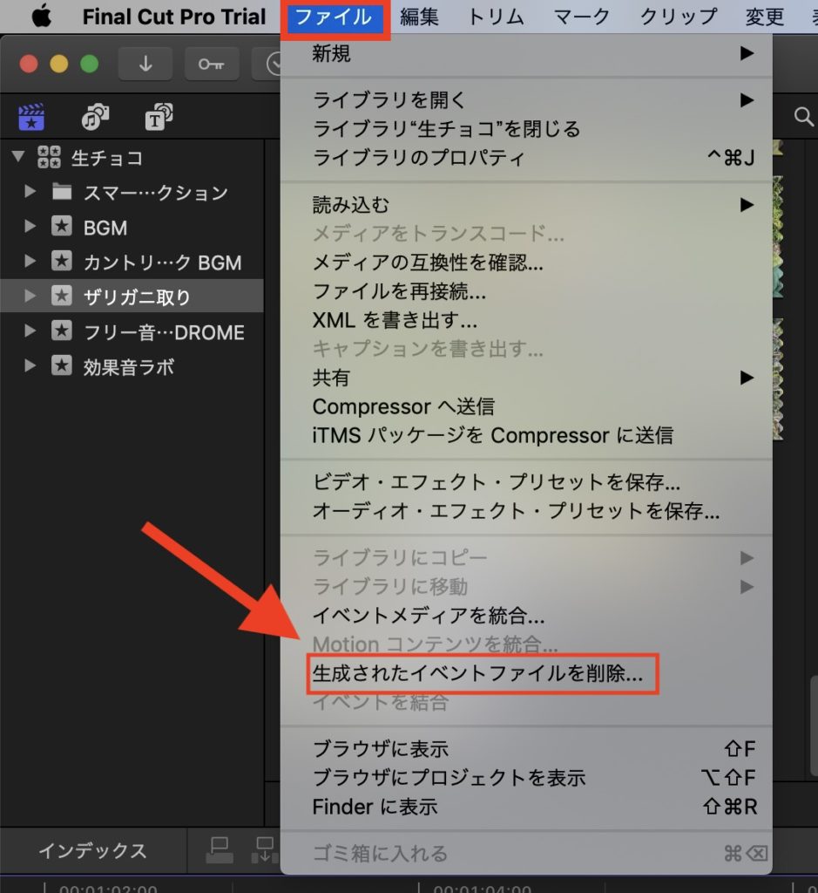Open the 編集 menu in menu bar
The width and height of the screenshot is (818, 893).
pos(419,17)
